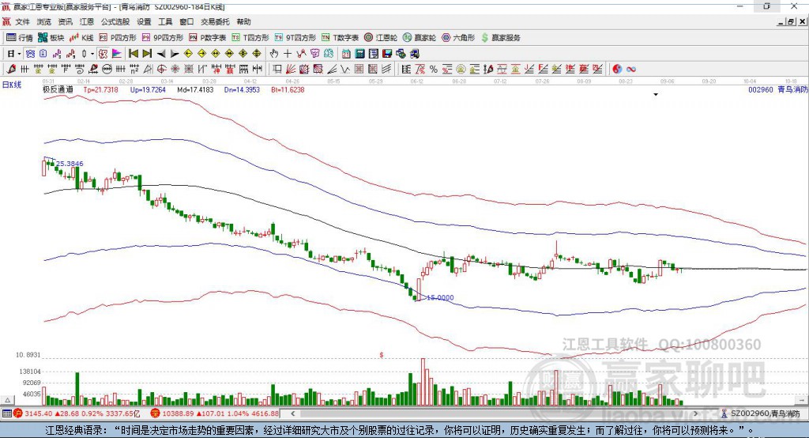The width and height of the screenshot is (809, 438).
Task: Toggle the 权 adjustment icon
Action: click(x=103, y=54)
